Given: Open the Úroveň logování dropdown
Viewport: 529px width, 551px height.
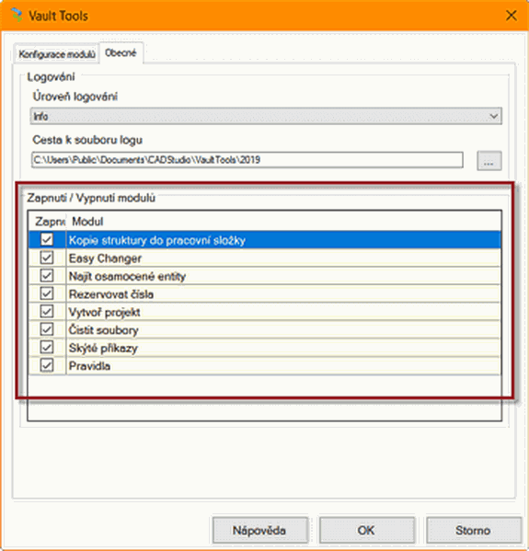Looking at the screenshot, I should [x=266, y=116].
